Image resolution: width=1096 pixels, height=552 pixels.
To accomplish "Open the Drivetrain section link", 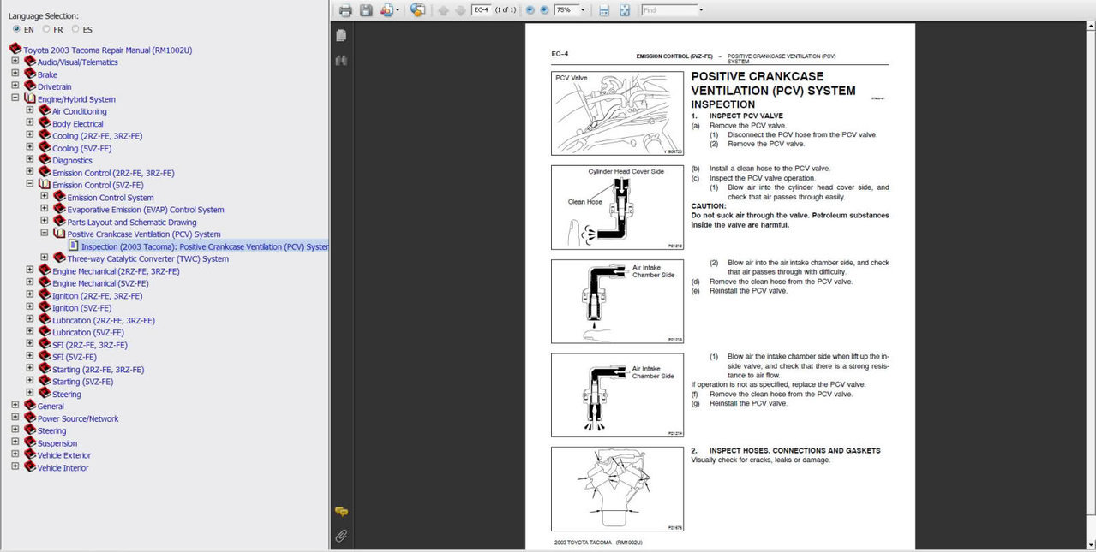I will (x=55, y=87).
